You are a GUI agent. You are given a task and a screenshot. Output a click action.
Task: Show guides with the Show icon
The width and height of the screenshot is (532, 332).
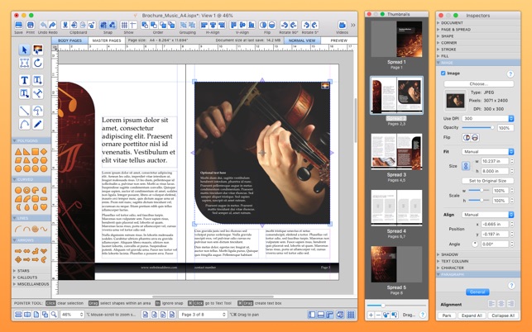click(x=133, y=25)
